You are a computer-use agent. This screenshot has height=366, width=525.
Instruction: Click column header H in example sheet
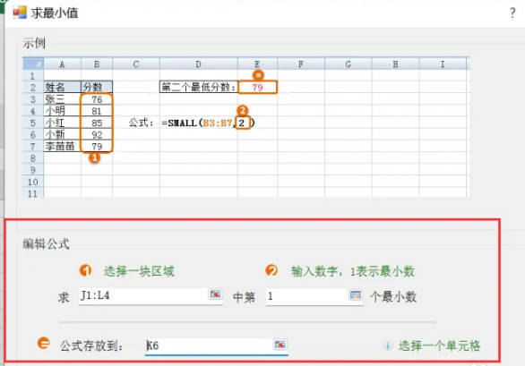pos(395,64)
